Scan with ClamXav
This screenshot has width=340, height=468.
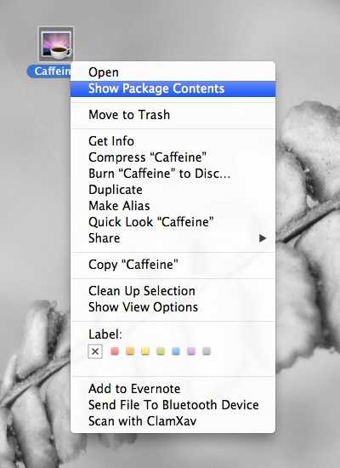click(x=173, y=421)
